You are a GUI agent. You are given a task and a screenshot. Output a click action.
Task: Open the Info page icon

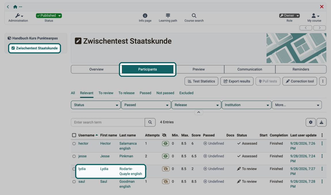click(x=145, y=16)
